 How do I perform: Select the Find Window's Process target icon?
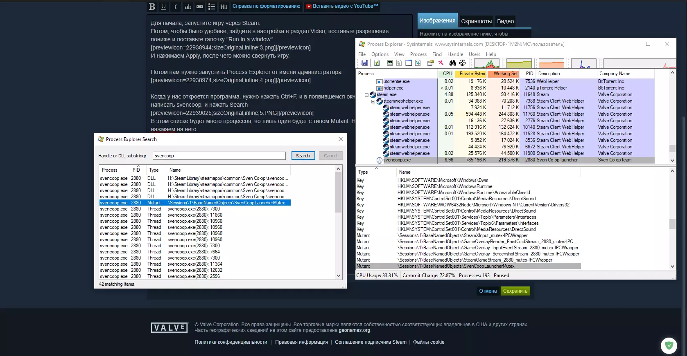coord(462,63)
